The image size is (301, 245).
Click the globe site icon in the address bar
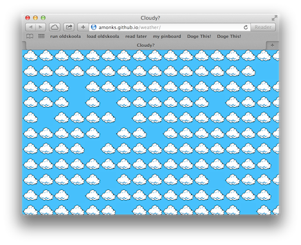point(94,27)
